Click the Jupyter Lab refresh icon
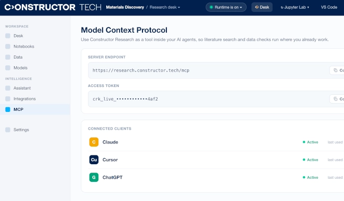 coord(282,7)
